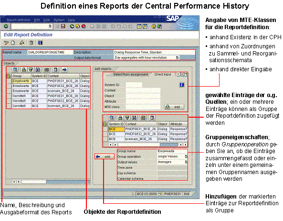Click the yellow Exit icon

(x=78, y=26)
